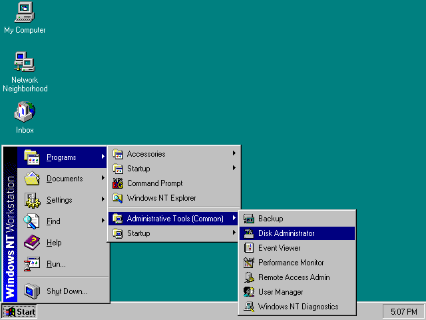This screenshot has width=426, height=320.
Task: Expand the Documents submenu arrow
Action: pyautogui.click(x=103, y=178)
